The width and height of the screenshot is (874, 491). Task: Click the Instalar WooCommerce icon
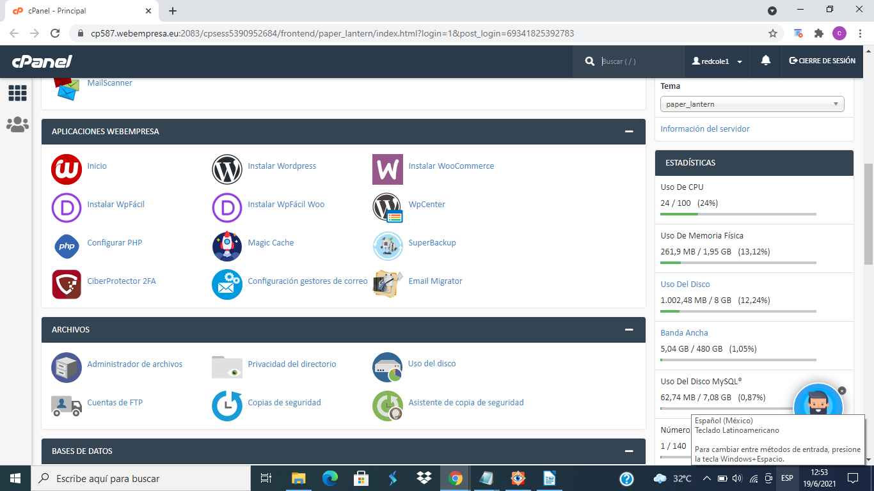(388, 169)
